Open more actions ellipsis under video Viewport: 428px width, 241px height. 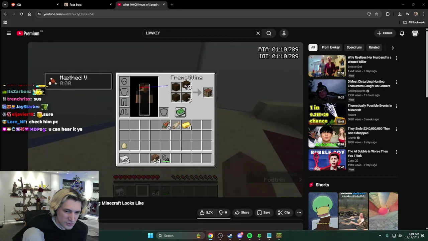click(x=299, y=213)
